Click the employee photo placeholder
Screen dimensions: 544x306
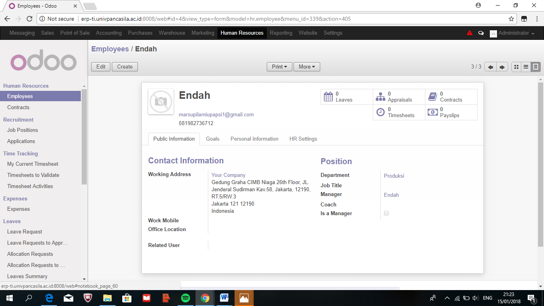click(x=161, y=102)
